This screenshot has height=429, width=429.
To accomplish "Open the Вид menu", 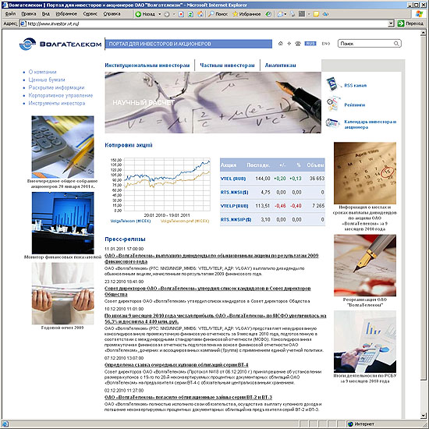I will coord(46,14).
